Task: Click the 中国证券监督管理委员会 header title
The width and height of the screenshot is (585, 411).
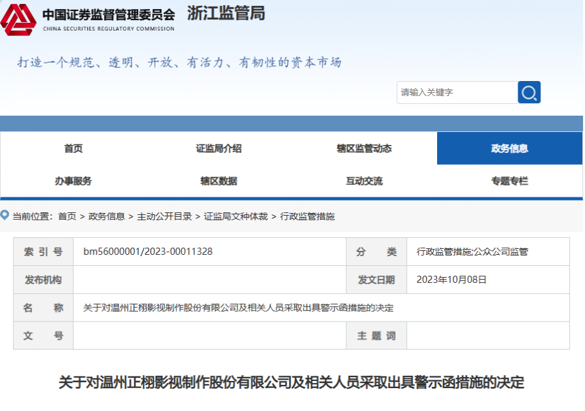Action: pyautogui.click(x=109, y=14)
